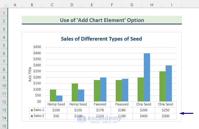Image resolution: width=199 pixels, height=129 pixels.
Task: Select row header 13
Action: [4, 110]
